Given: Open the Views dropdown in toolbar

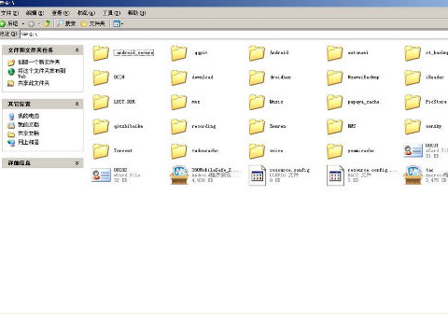Looking at the screenshot, I should click(119, 23).
